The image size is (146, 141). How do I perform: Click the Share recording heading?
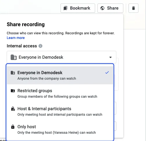(26, 24)
